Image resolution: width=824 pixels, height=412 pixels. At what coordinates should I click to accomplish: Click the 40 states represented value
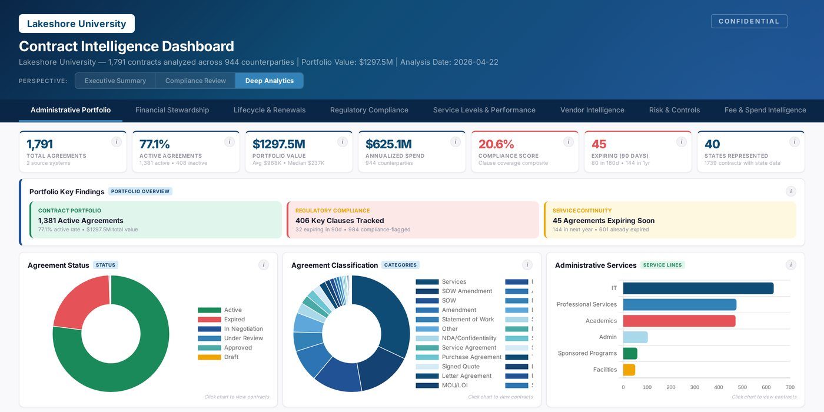[x=712, y=144]
